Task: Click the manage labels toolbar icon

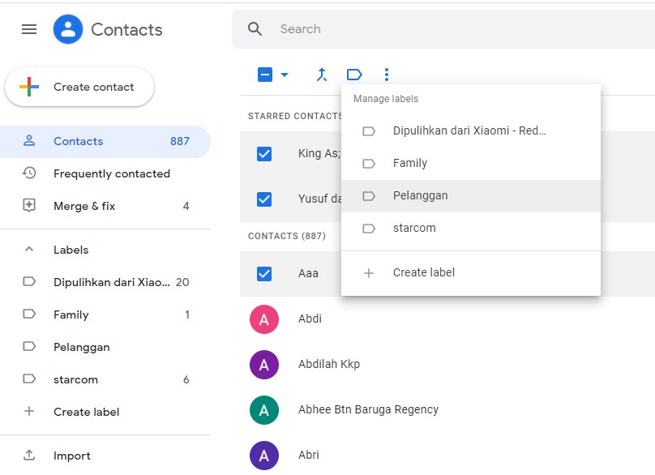Action: (x=354, y=75)
